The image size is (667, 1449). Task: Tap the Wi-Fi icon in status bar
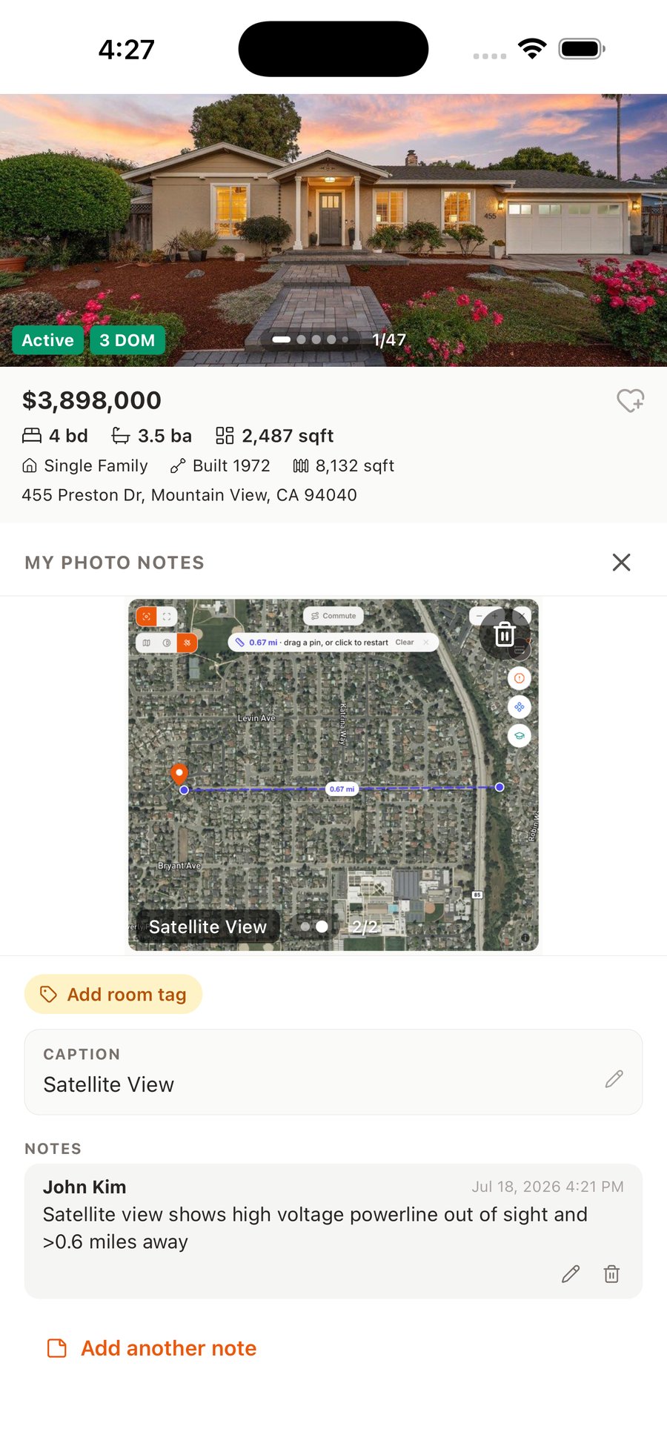(x=532, y=49)
